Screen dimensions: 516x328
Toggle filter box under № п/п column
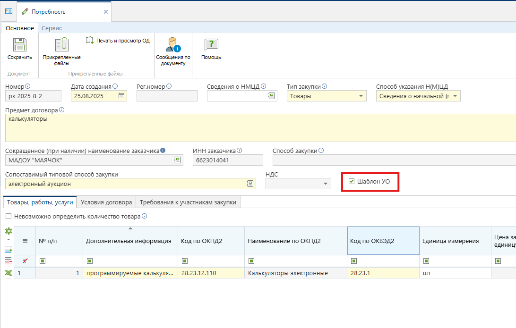(43, 261)
